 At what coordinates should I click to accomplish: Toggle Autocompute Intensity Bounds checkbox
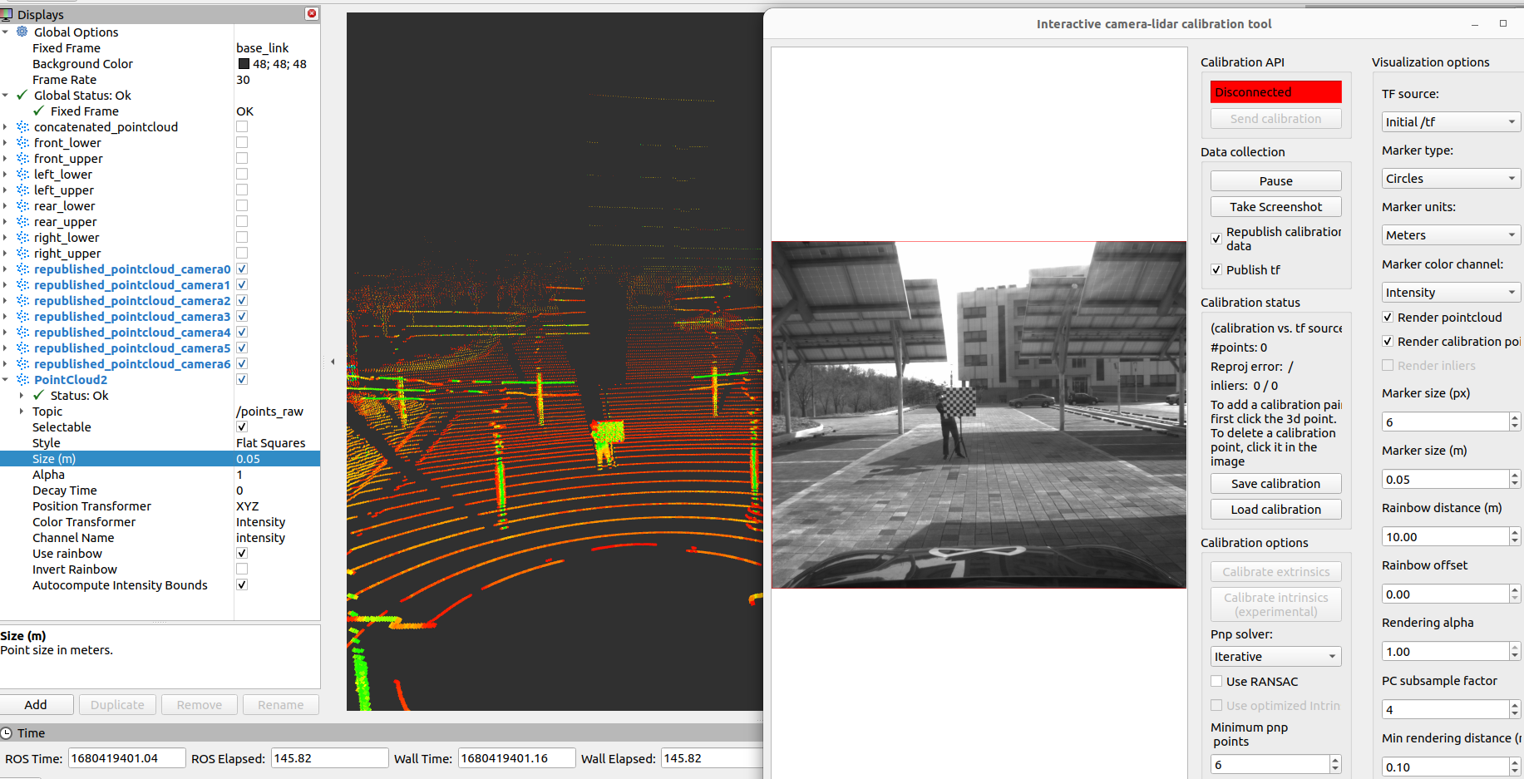[x=242, y=584]
